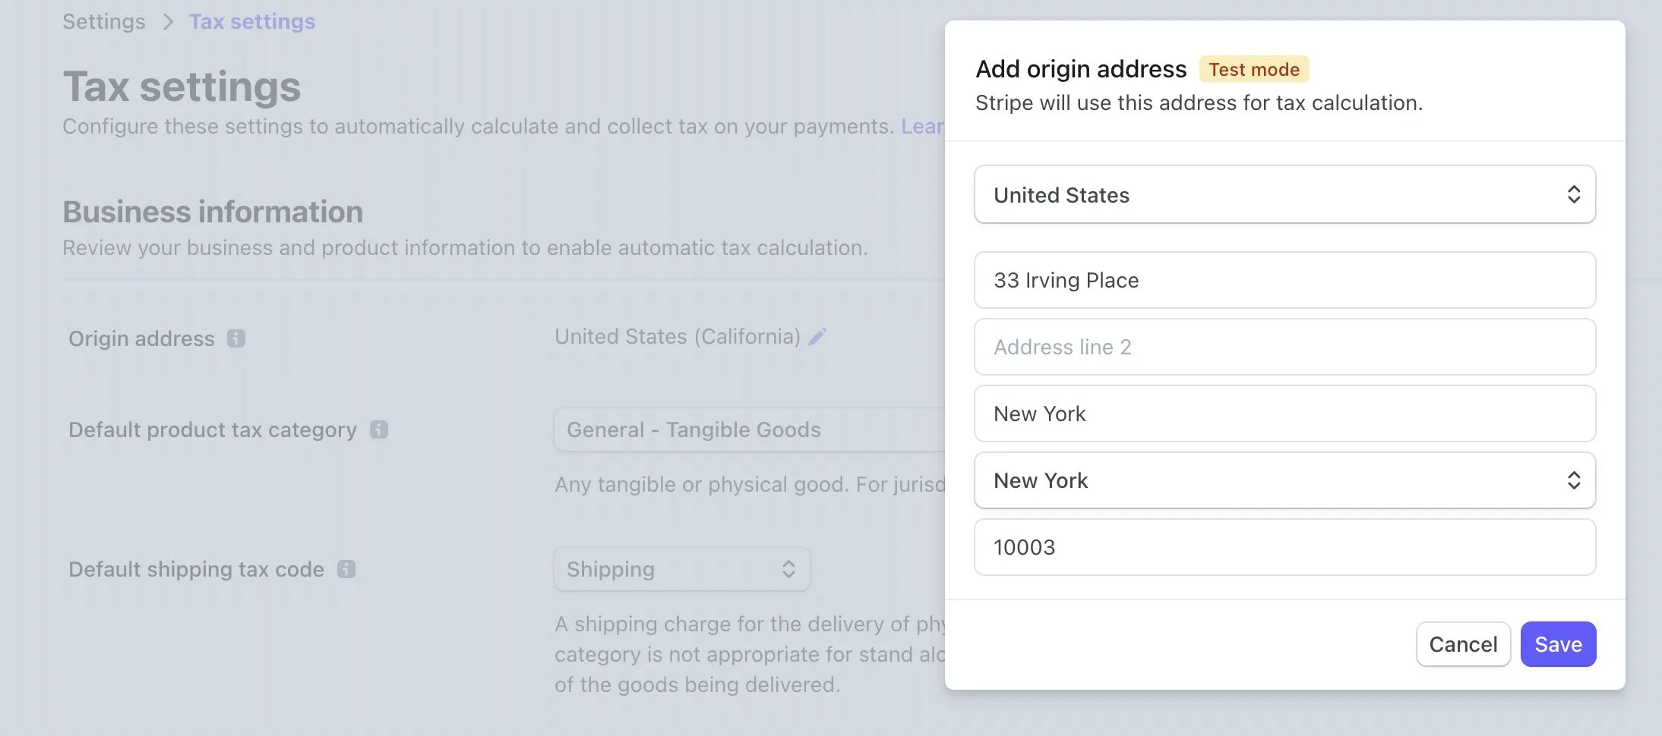The width and height of the screenshot is (1662, 736).
Task: Open the United States country dropdown
Action: click(1284, 195)
